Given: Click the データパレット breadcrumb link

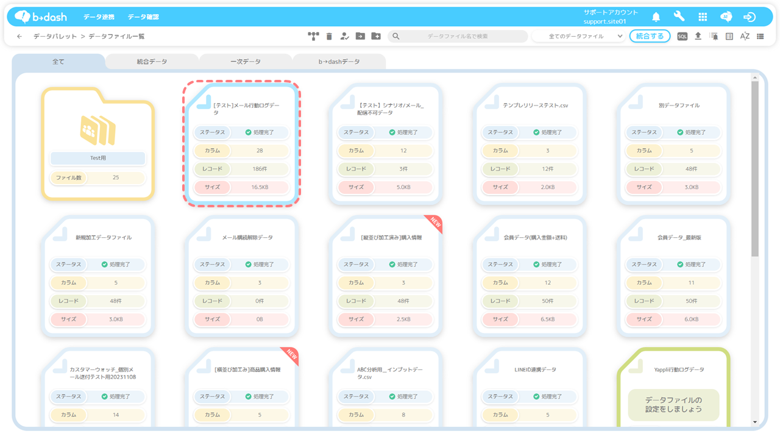Looking at the screenshot, I should [55, 37].
